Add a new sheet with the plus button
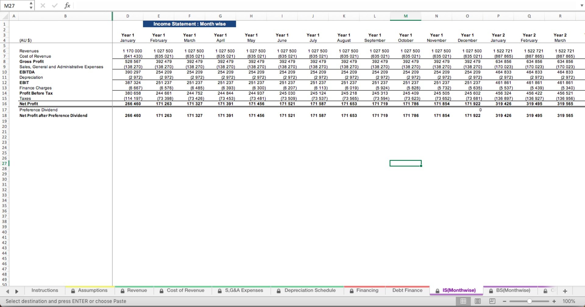Viewport: 585px width, 307px height. tap(565, 290)
